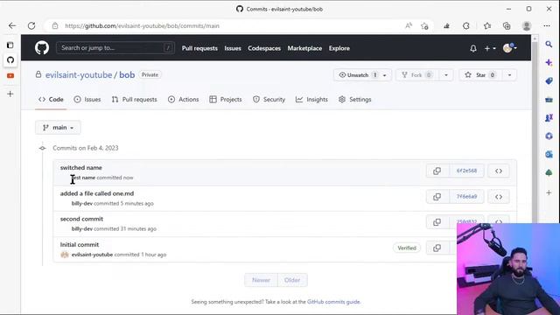Viewport: 560px width, 315px height.
Task: Open the repository Pull requests tab
Action: point(134,99)
